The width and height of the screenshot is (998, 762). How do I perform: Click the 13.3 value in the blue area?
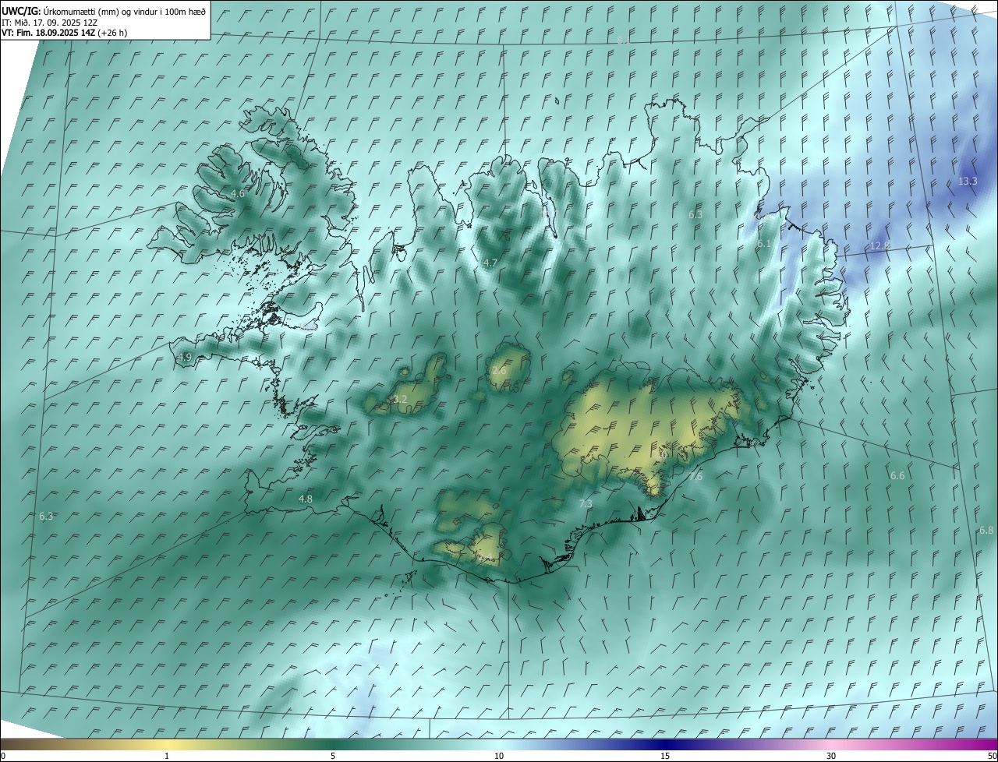click(967, 181)
